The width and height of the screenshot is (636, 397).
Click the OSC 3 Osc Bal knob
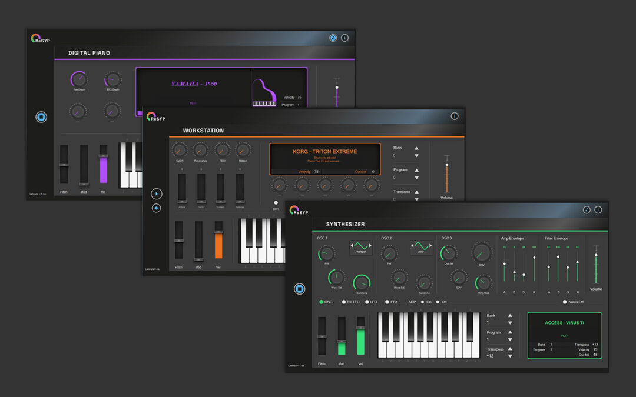pyautogui.click(x=449, y=253)
